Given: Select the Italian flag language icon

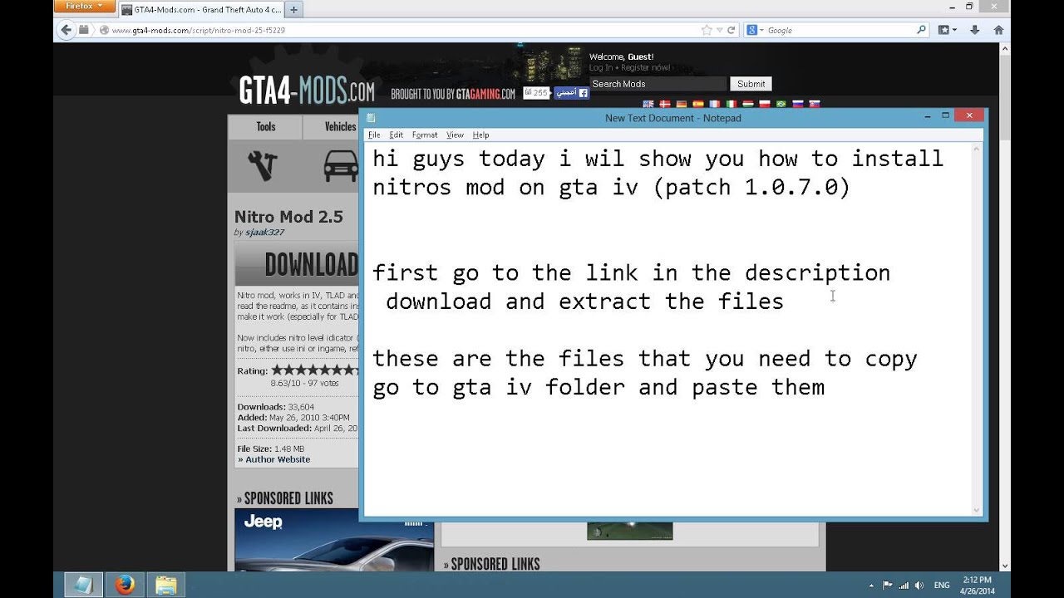Looking at the screenshot, I should 731,104.
